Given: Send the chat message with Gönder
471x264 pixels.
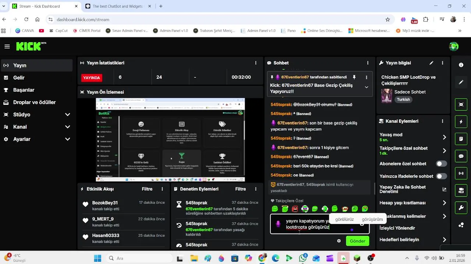Looking at the screenshot, I should coord(357,241).
